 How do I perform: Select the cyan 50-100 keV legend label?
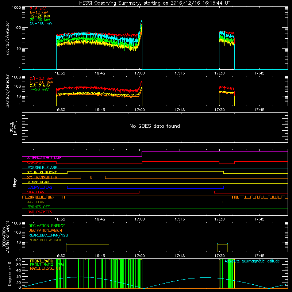(x=41, y=23)
